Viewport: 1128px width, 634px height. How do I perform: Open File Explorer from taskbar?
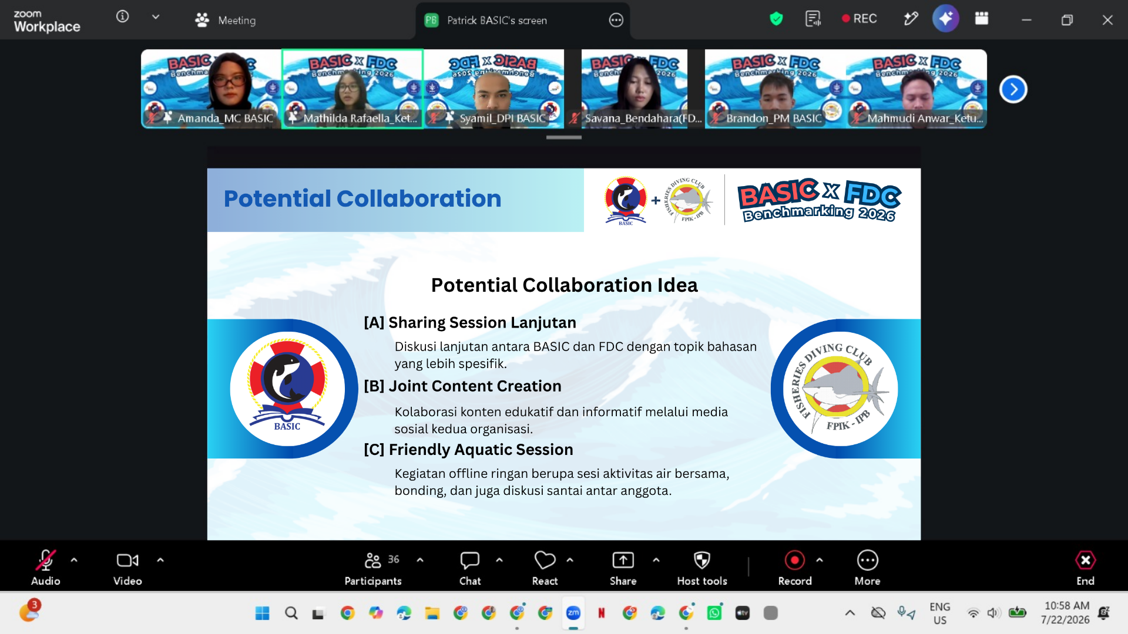coord(432,613)
